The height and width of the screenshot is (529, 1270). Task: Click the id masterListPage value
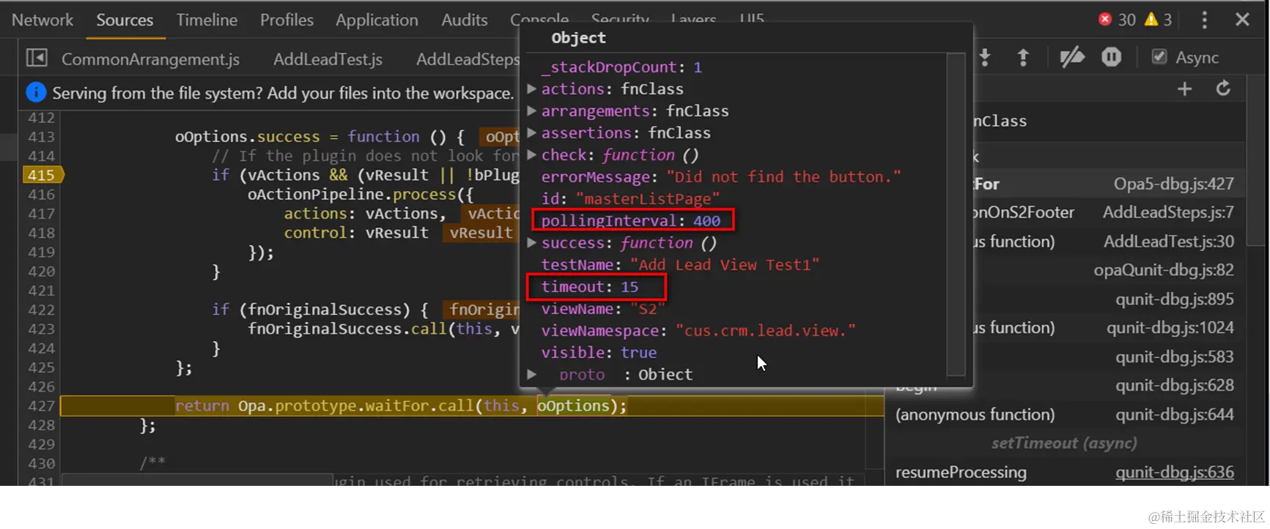648,199
